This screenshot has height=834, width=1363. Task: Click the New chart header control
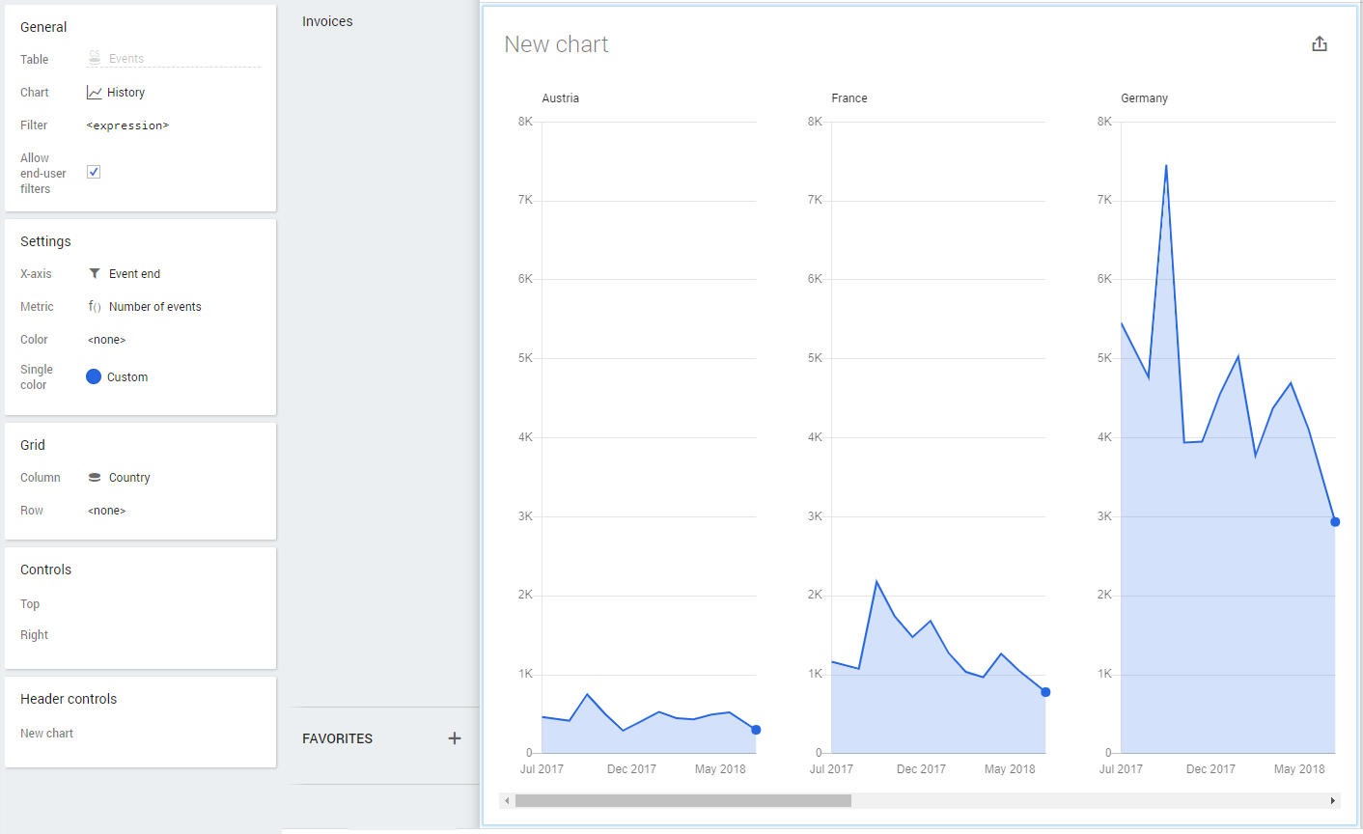click(46, 734)
